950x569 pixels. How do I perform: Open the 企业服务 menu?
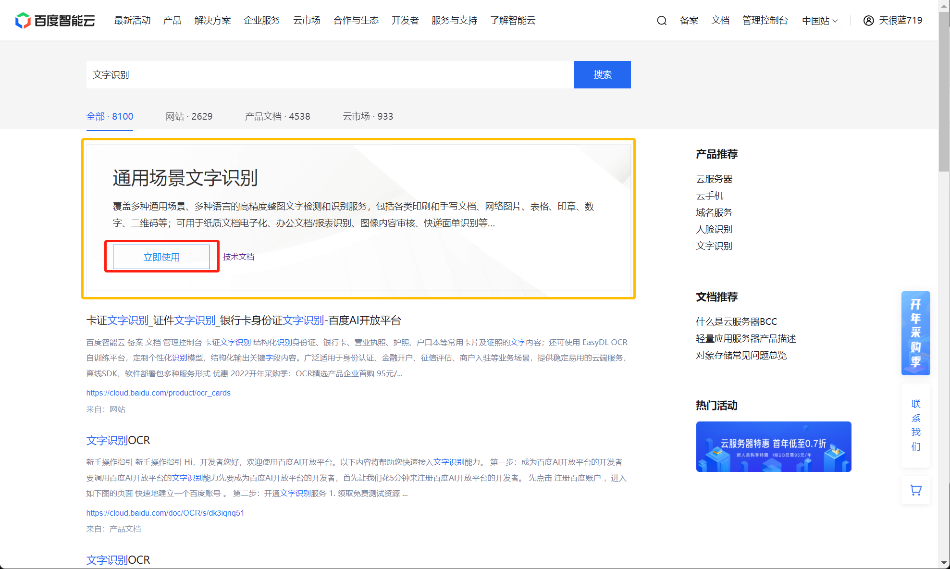pyautogui.click(x=262, y=21)
